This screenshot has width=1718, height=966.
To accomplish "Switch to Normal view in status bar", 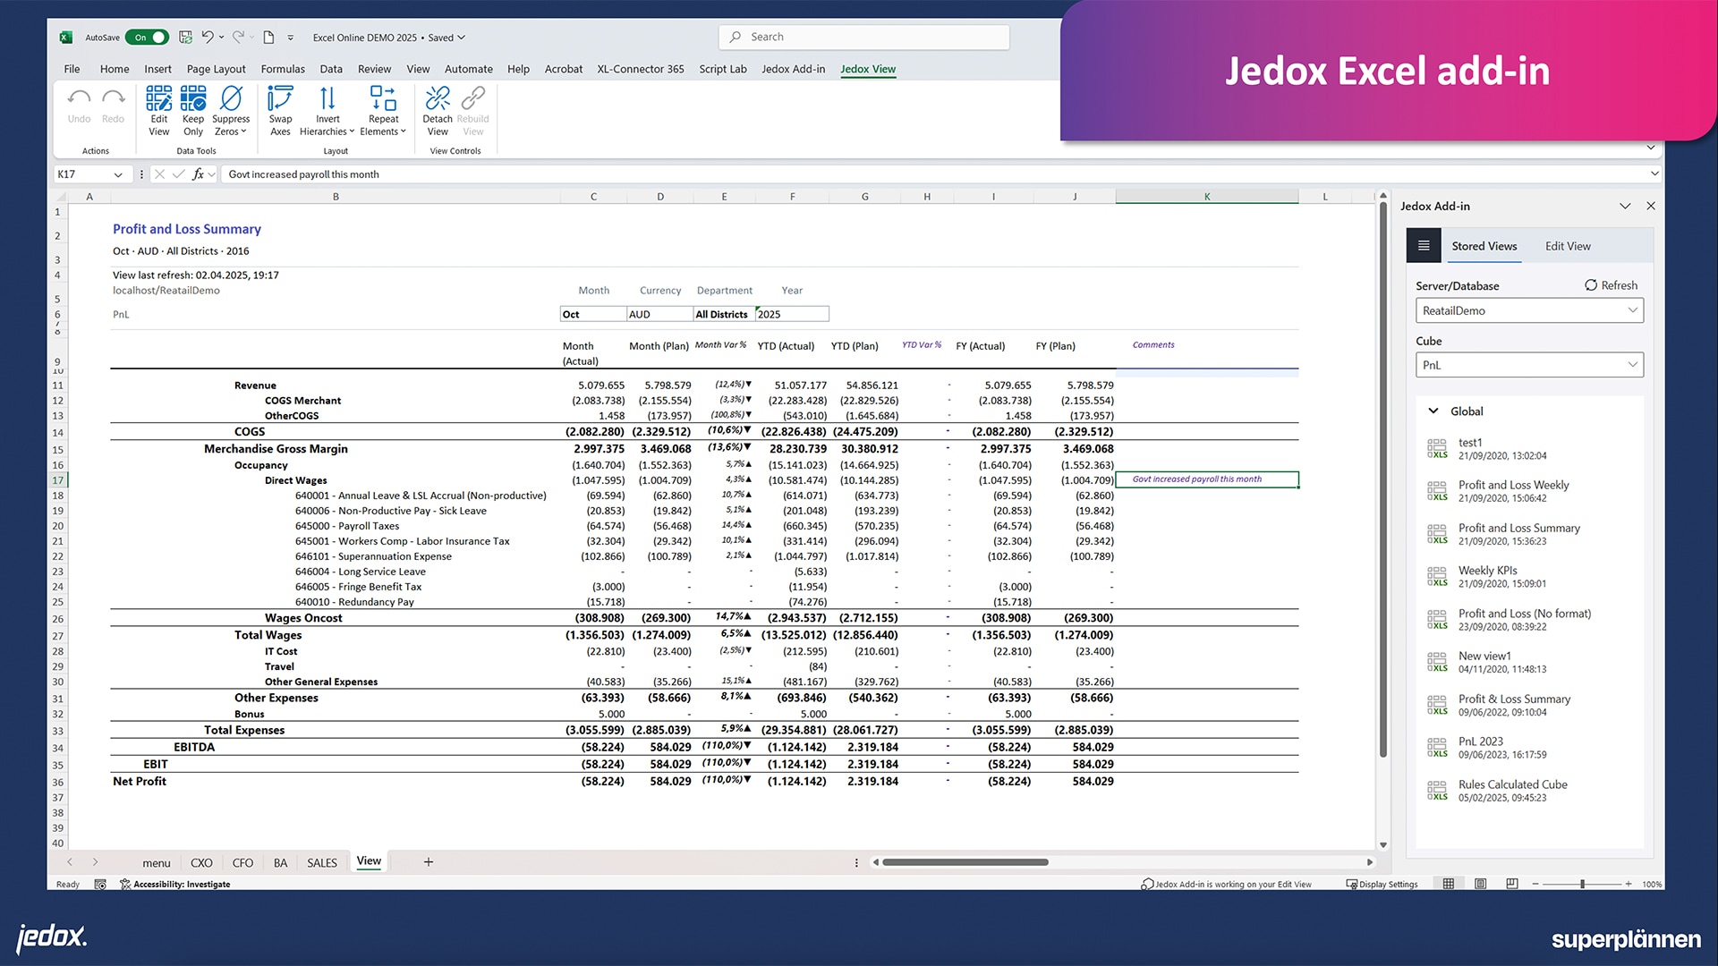I will (x=1449, y=884).
